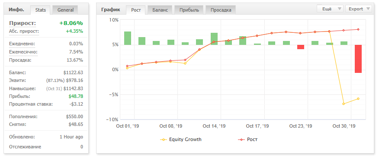Click the Ежедневно label
Image resolution: width=379 pixels, height=157 pixels.
(22, 44)
